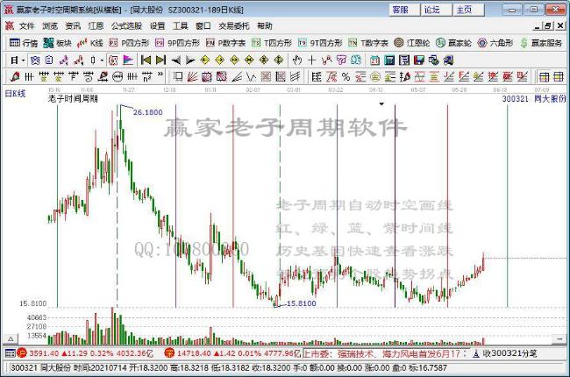Toggle the first grid layout button at far right
This screenshot has width=570, height=377.
[545, 76]
